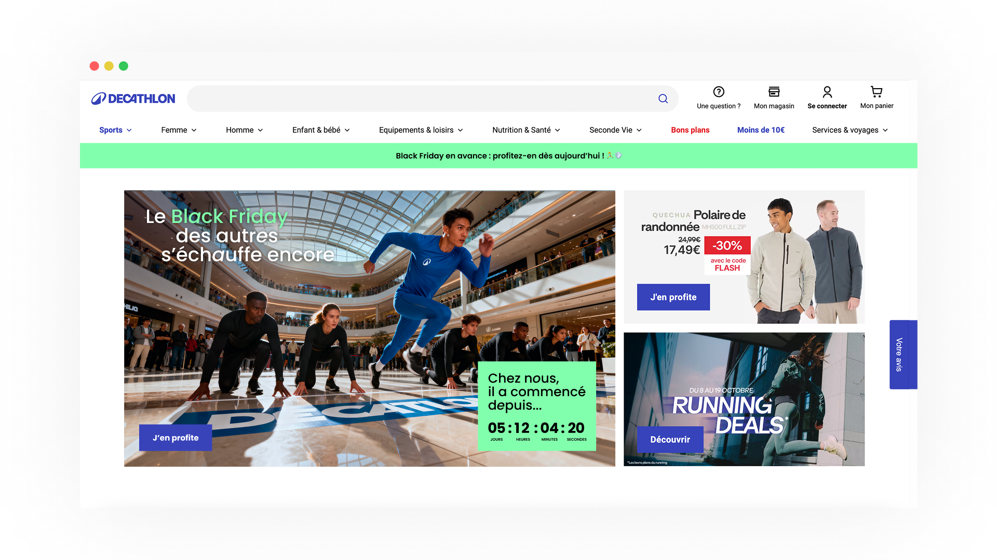Click Découvrir on Running Deals banner

(670, 440)
